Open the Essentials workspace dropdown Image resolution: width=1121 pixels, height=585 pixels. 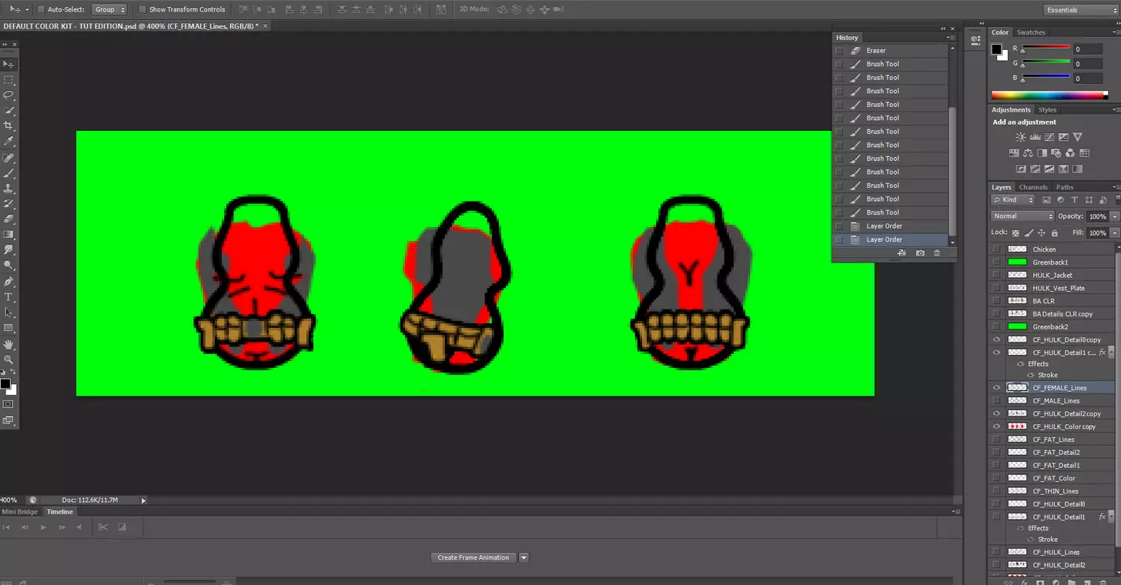pos(1080,10)
